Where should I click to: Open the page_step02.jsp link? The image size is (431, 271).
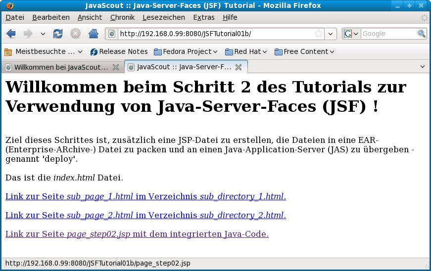point(137,234)
